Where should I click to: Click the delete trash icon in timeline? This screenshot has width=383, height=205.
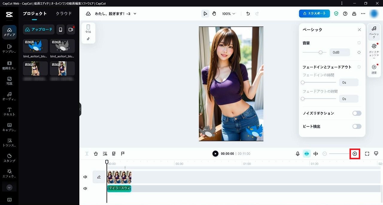click(x=96, y=154)
